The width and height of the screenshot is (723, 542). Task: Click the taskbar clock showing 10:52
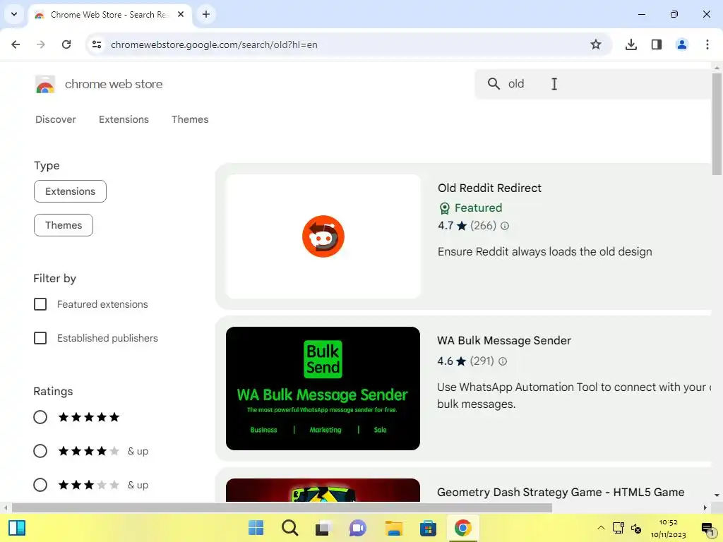pos(668,528)
